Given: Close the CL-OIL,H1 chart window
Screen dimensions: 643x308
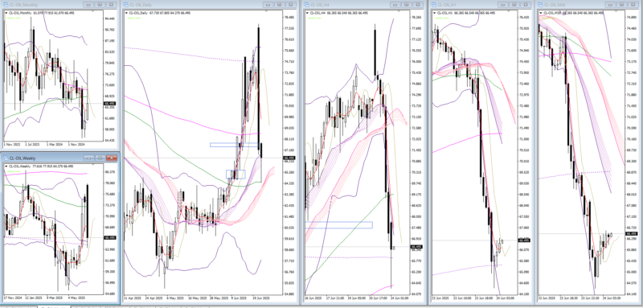Looking at the screenshot, I should [526, 5].
